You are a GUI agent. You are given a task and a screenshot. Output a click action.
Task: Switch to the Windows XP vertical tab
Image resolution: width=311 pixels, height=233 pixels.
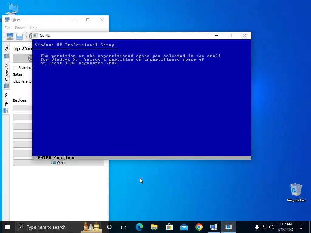click(6, 76)
